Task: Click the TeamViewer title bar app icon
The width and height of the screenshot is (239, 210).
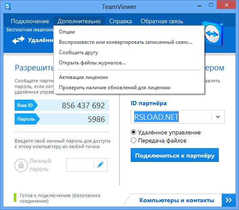Action: (7, 7)
